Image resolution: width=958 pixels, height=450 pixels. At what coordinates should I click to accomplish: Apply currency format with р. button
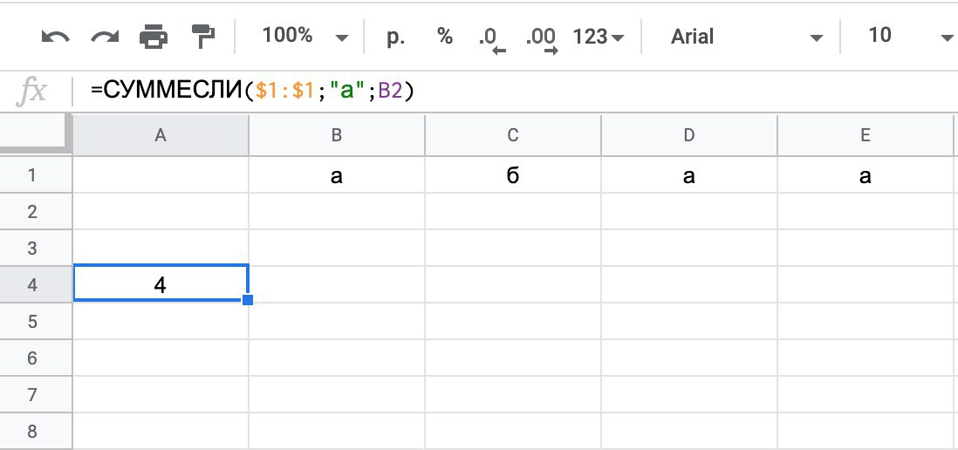395,37
